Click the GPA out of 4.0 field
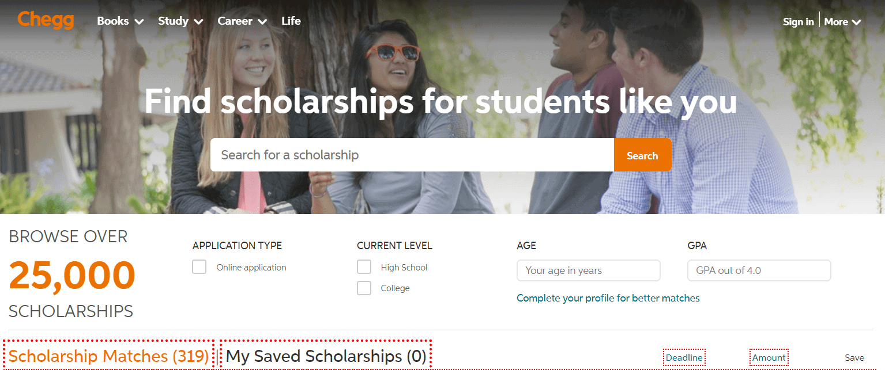The width and height of the screenshot is (885, 370). 758,270
